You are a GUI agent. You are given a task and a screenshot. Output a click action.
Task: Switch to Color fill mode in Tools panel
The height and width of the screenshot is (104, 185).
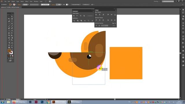[9, 56]
